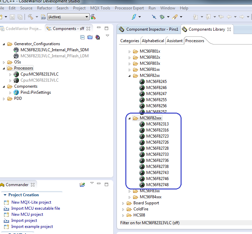
Task: Open the Edit menu
Action: (12, 8)
